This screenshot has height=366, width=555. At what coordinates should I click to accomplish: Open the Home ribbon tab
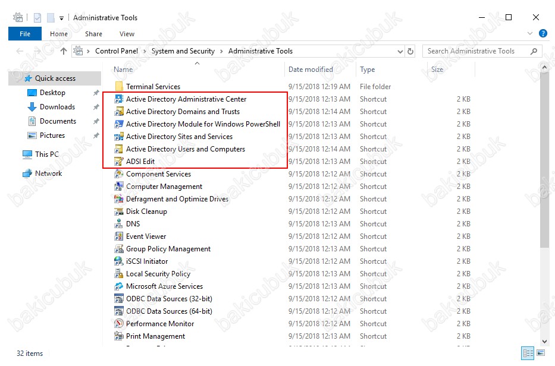[59, 34]
